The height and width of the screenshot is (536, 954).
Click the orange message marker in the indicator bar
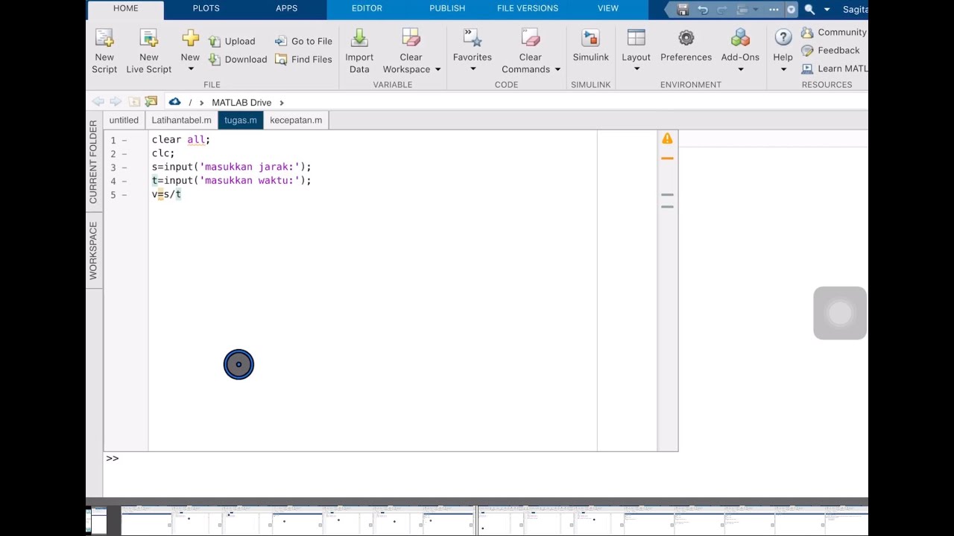[x=667, y=158]
